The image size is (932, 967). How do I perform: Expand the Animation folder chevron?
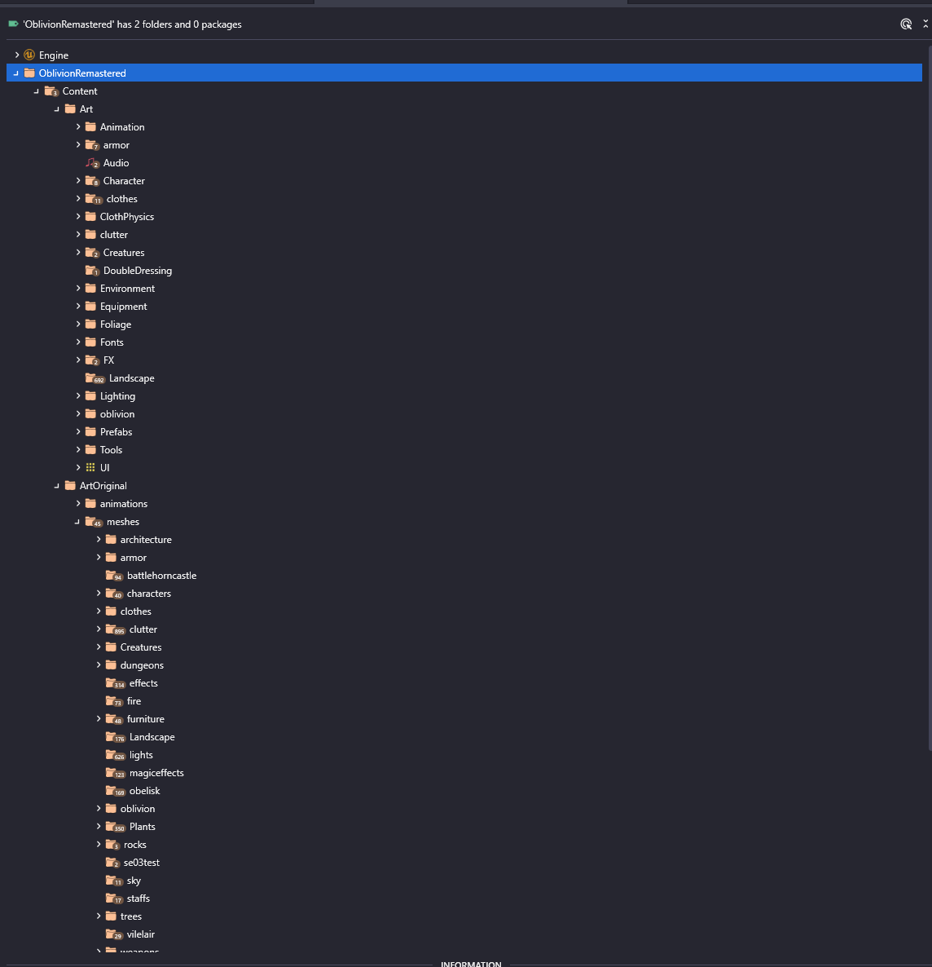[x=78, y=126]
